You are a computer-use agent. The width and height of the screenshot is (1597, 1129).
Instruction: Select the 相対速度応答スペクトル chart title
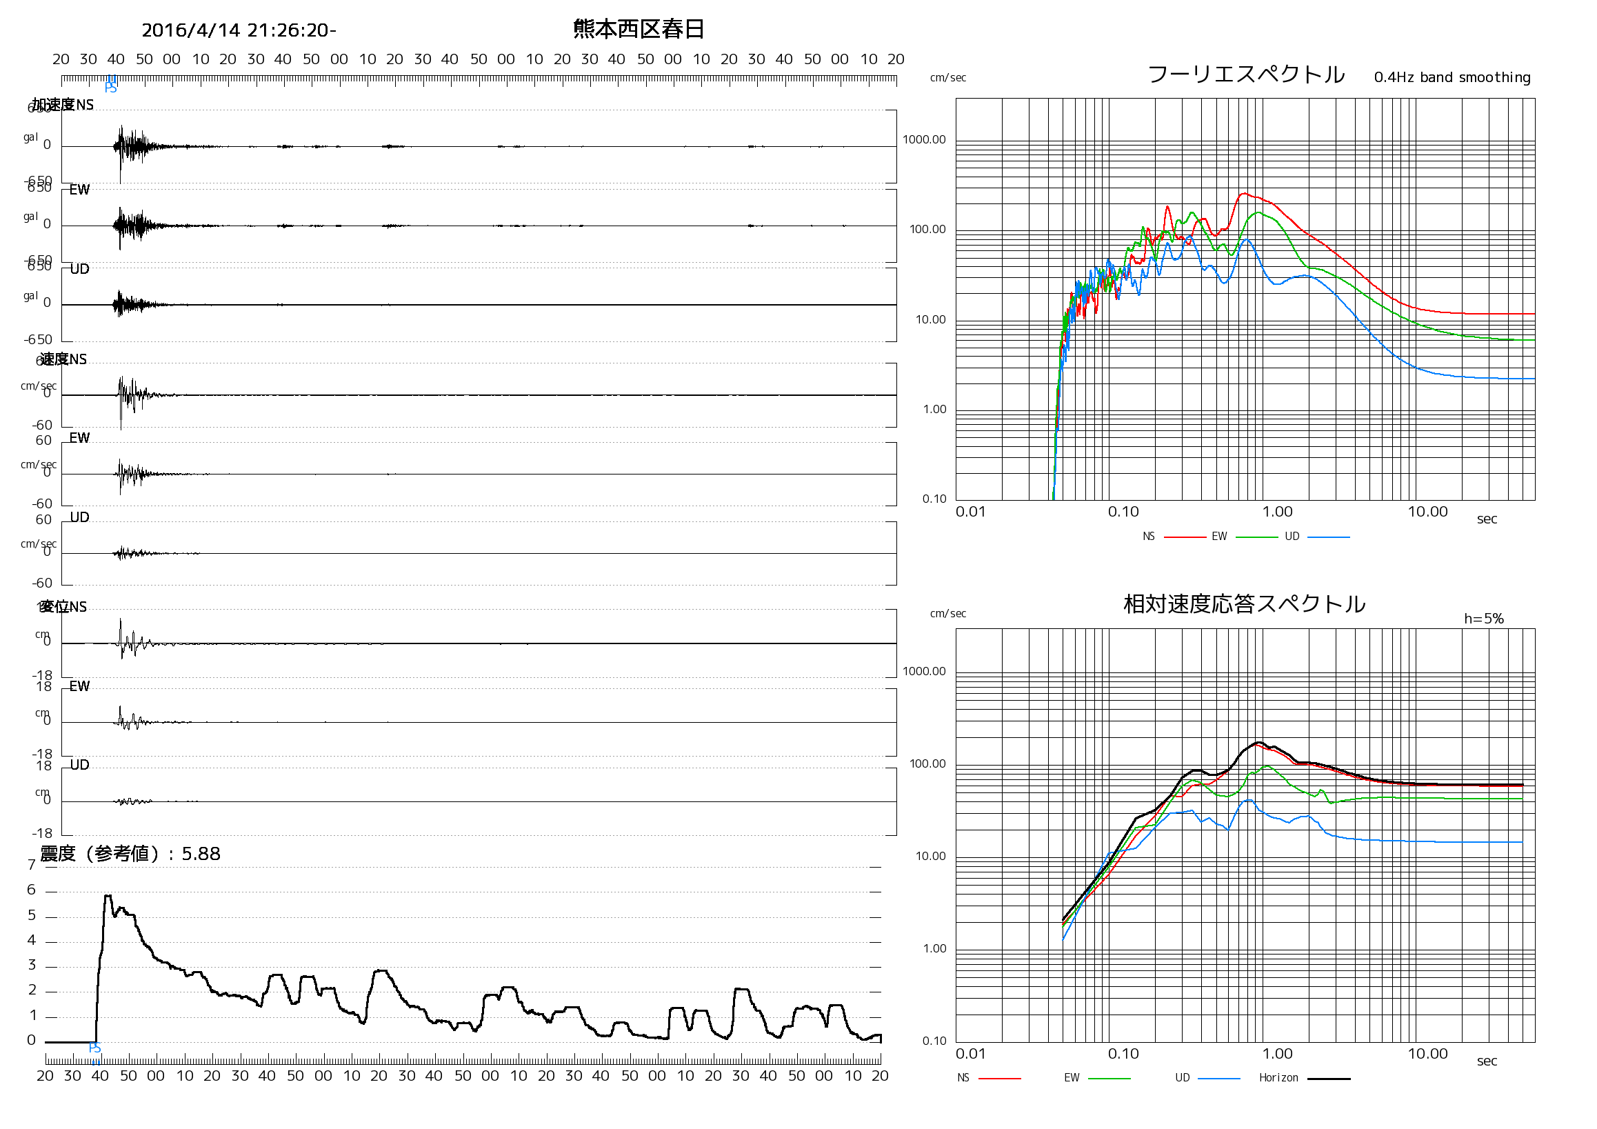pyautogui.click(x=1245, y=603)
